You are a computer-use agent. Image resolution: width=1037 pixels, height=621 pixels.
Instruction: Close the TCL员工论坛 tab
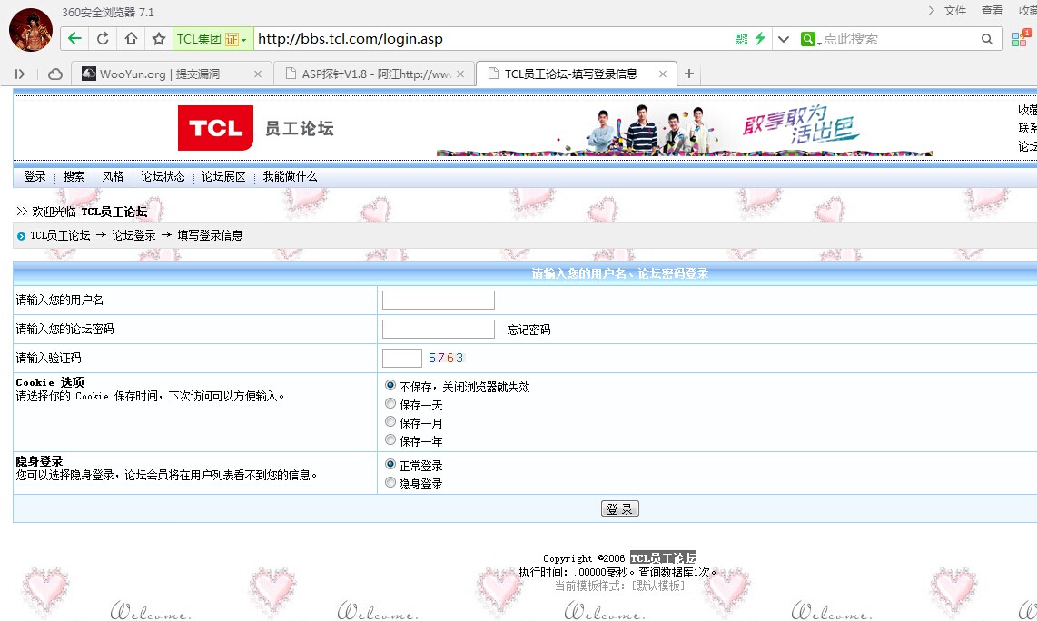pos(663,74)
